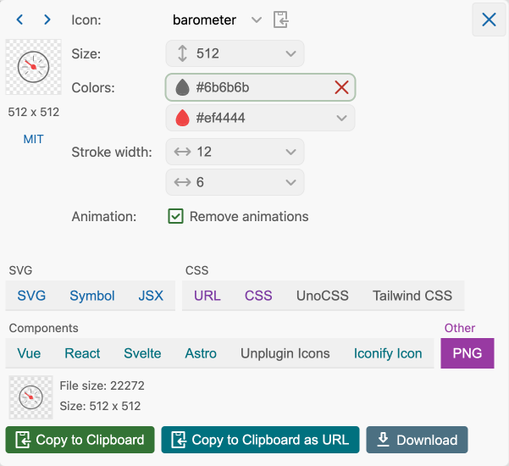Click the small PNG preview near file size
This screenshot has height=466, width=509.
(x=31, y=397)
